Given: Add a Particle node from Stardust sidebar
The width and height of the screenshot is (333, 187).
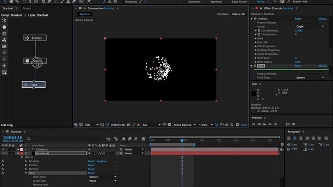Looking at the screenshot, I should coord(4,27).
